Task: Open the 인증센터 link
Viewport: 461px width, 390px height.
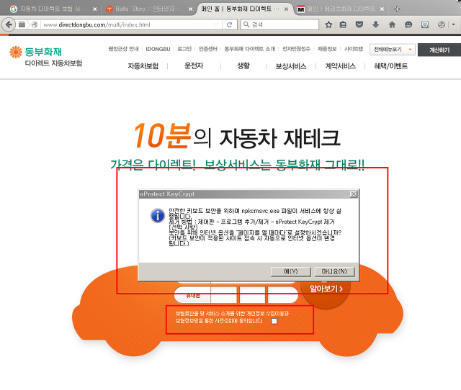Action: [x=208, y=49]
